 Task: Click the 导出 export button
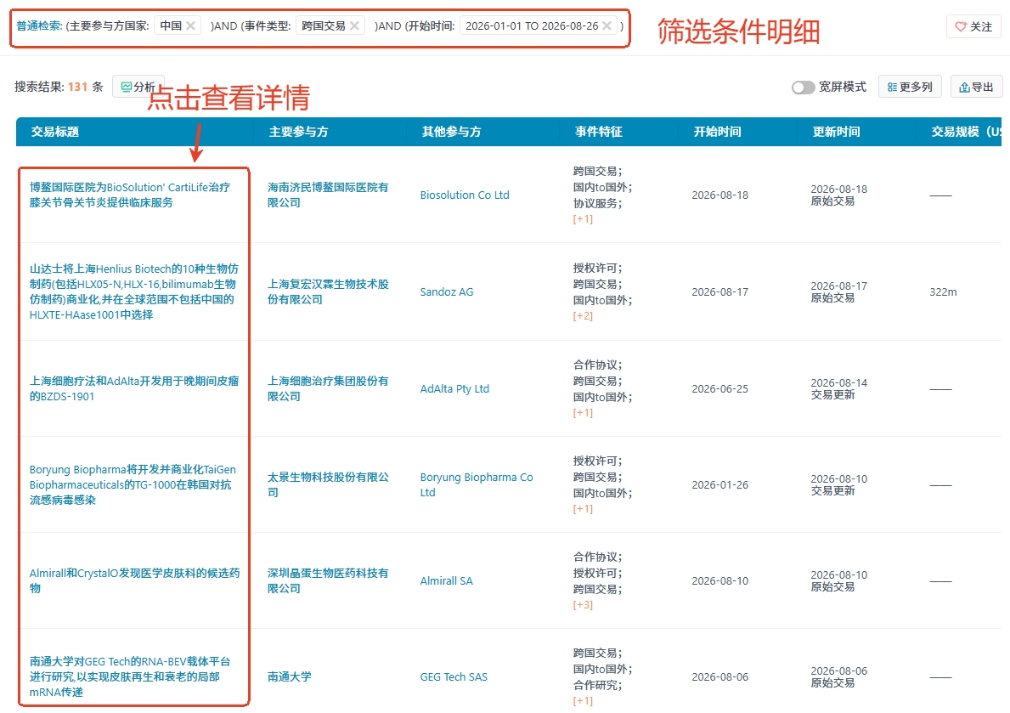pos(976,87)
